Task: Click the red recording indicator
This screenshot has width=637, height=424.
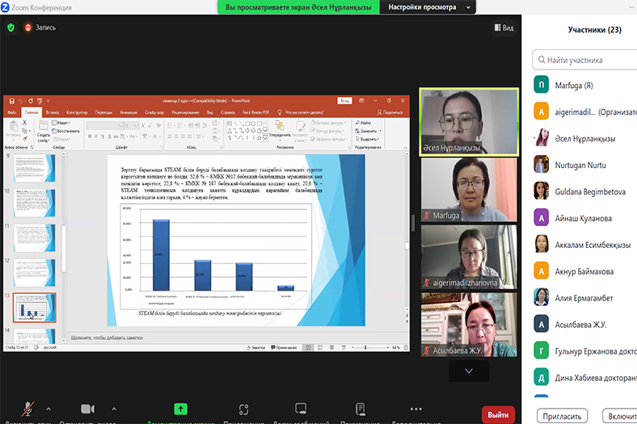Action: coord(39,27)
